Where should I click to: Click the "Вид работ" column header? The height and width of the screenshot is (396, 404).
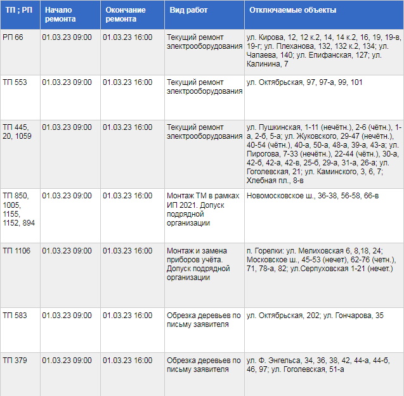(188, 10)
